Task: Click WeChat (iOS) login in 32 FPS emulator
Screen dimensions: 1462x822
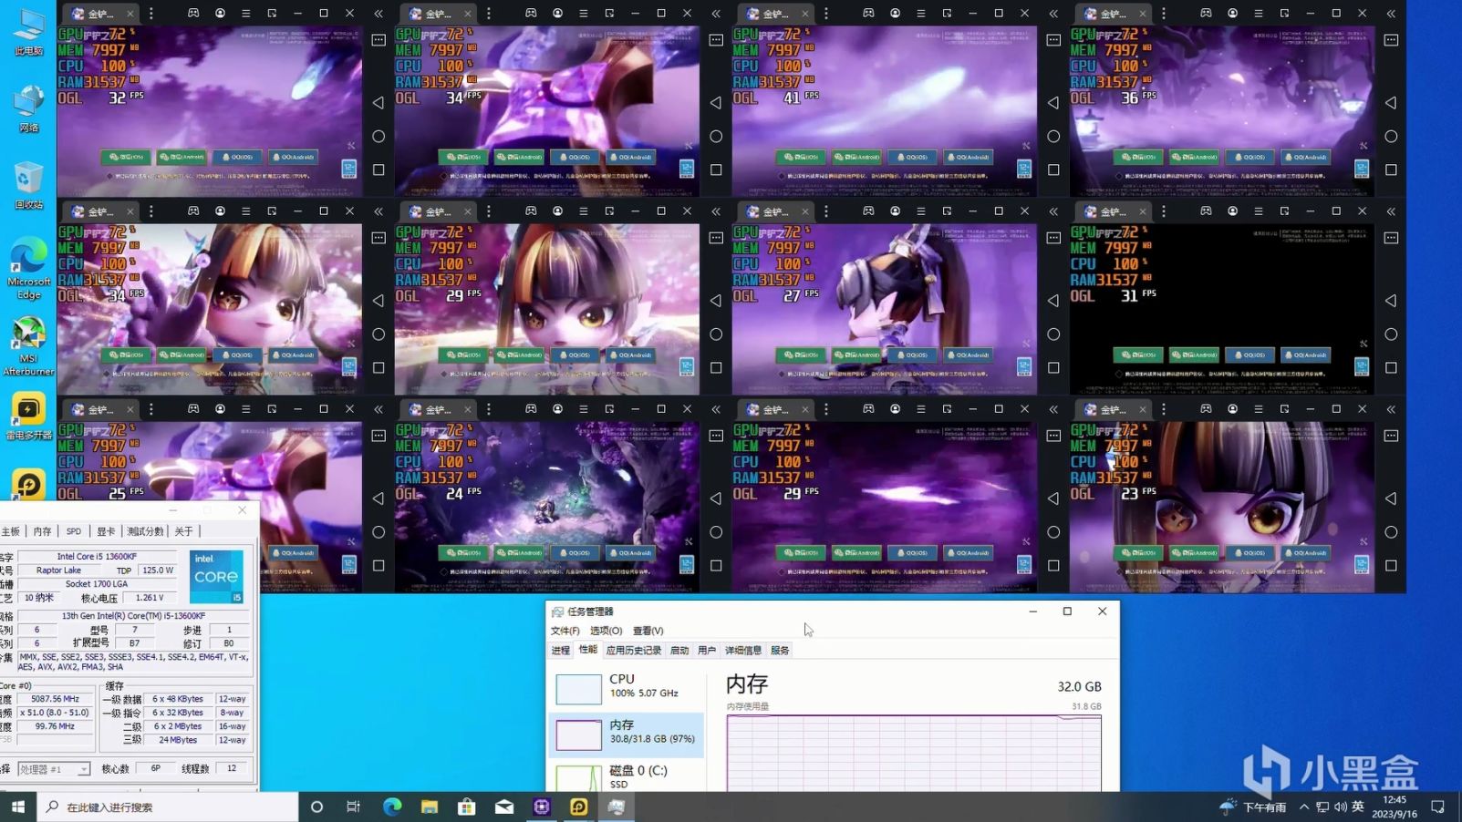Action: (x=127, y=157)
